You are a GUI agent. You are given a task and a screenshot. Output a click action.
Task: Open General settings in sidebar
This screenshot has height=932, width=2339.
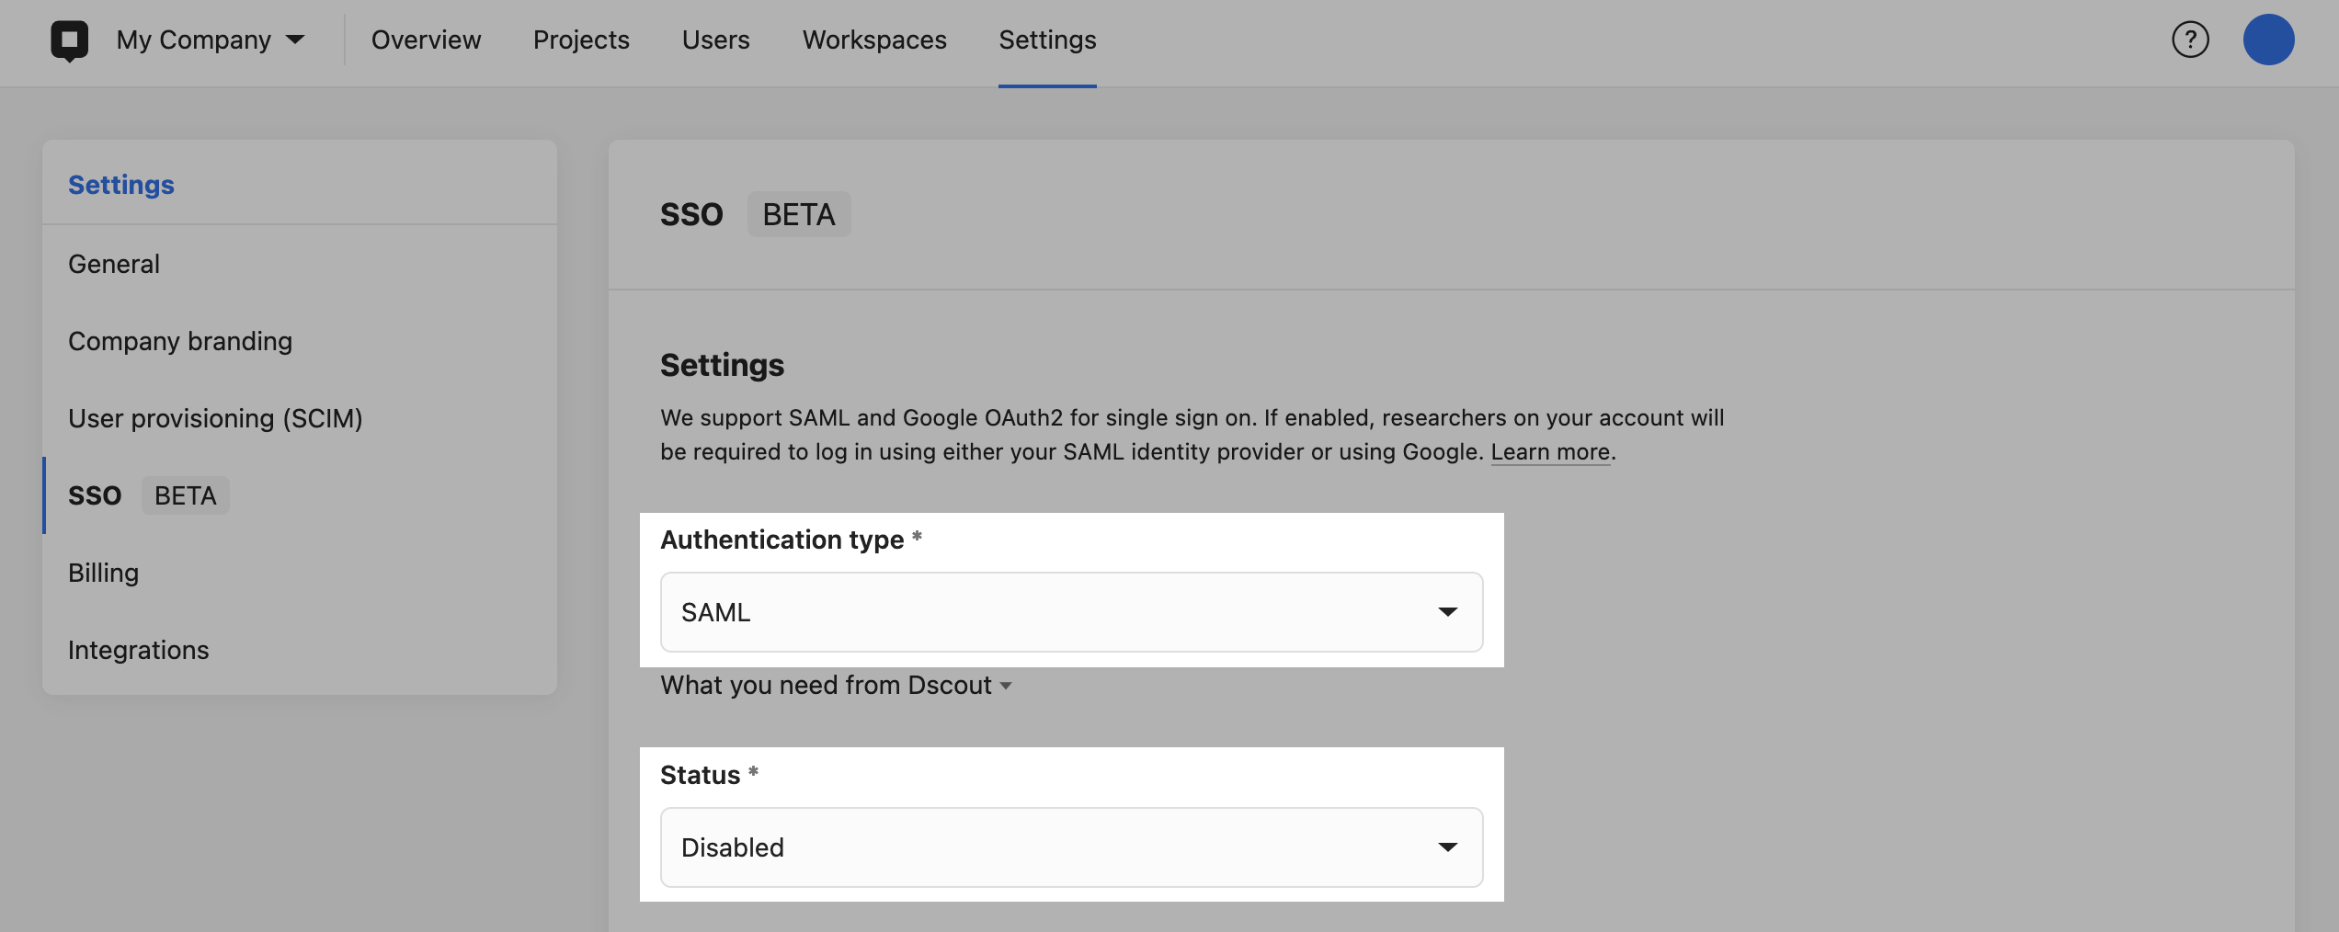pyautogui.click(x=300, y=264)
